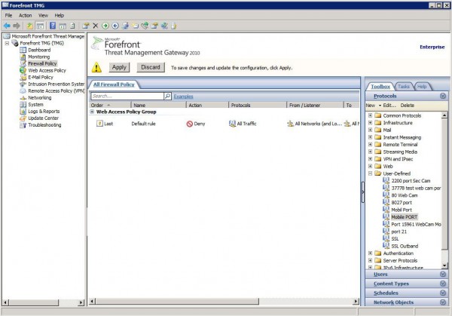Expand the Common Protocols folder

click(x=370, y=114)
